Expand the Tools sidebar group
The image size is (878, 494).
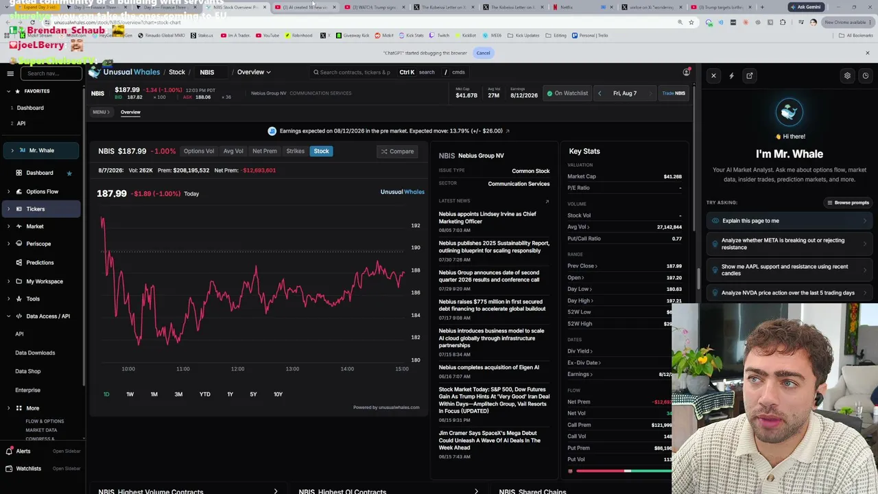click(x=9, y=298)
